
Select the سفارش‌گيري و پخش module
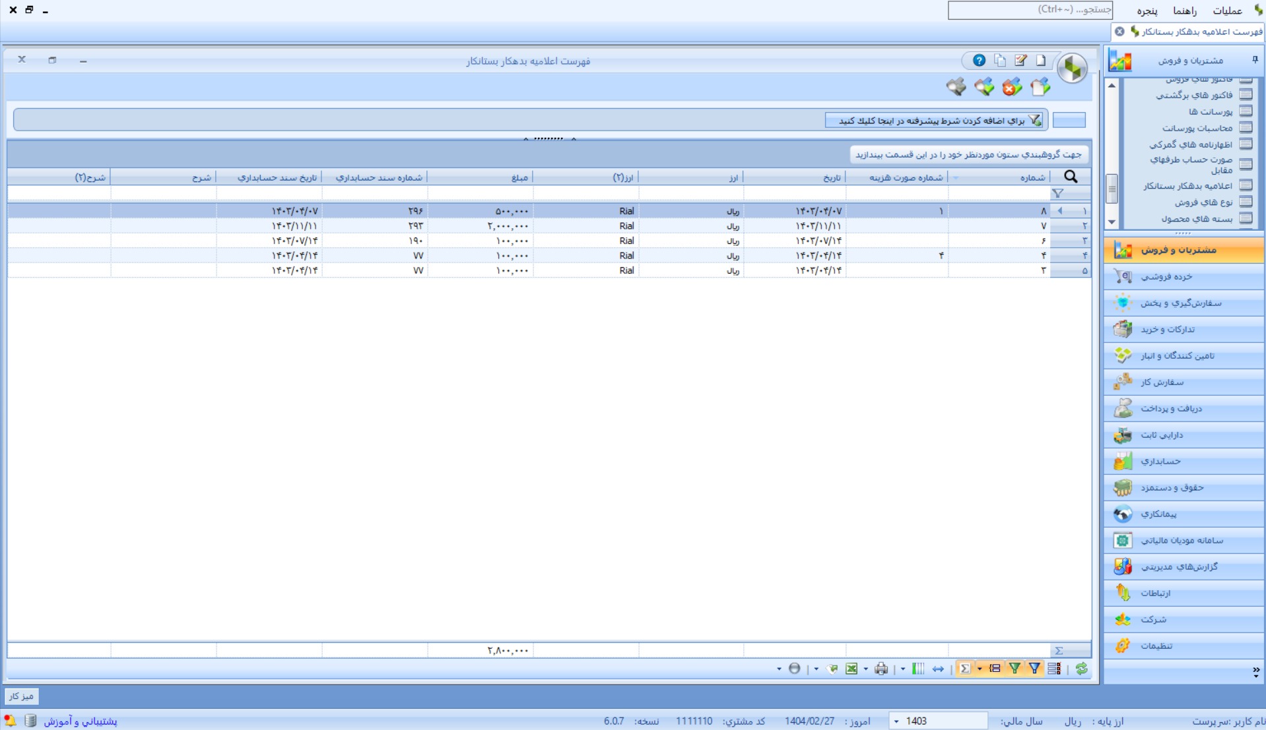pos(1183,303)
